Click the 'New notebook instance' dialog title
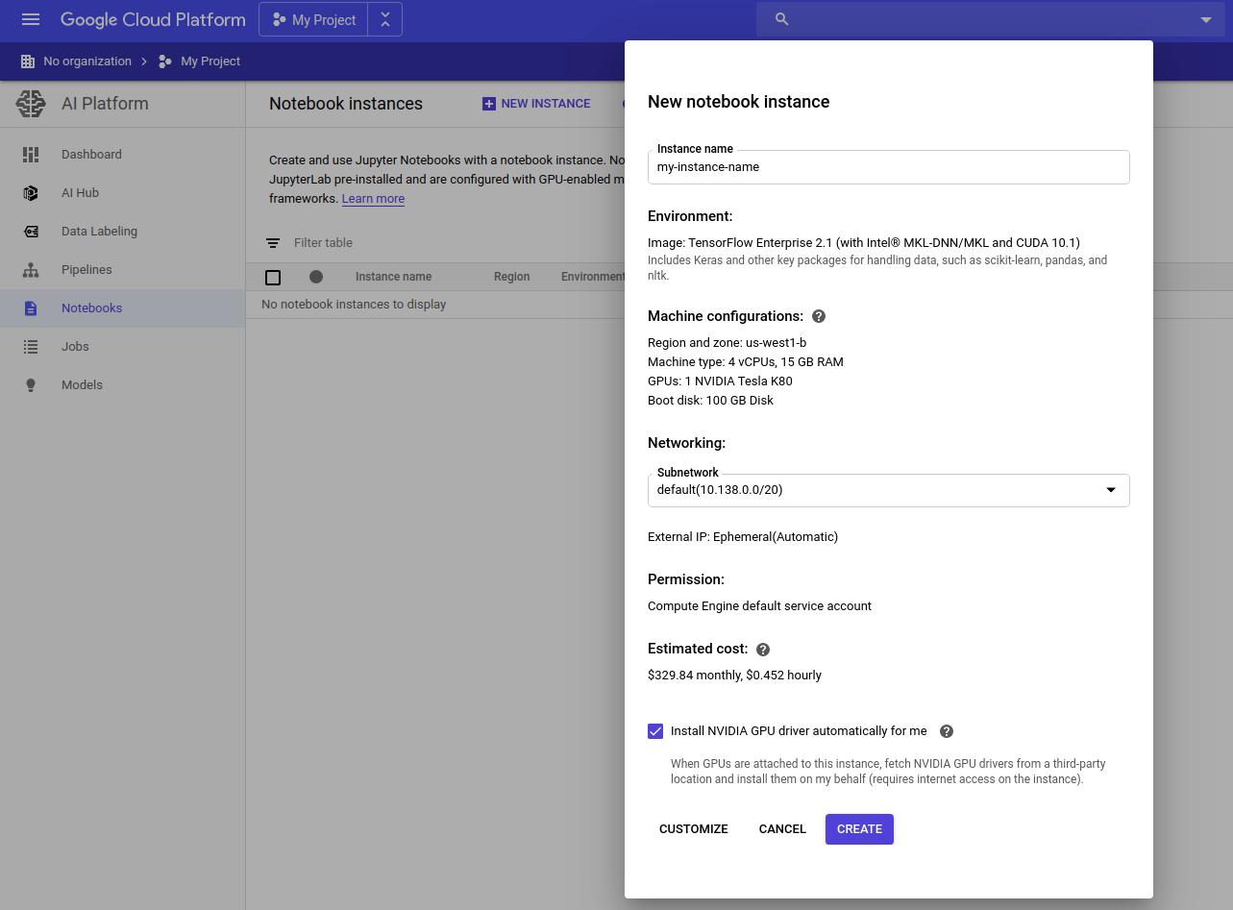Viewport: 1233px width, 910px height. pos(738,102)
